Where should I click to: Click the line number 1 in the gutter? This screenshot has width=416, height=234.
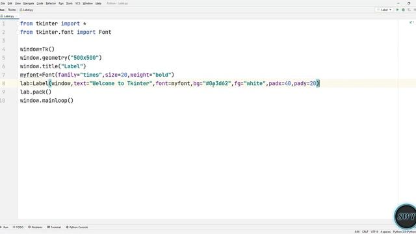3,23
